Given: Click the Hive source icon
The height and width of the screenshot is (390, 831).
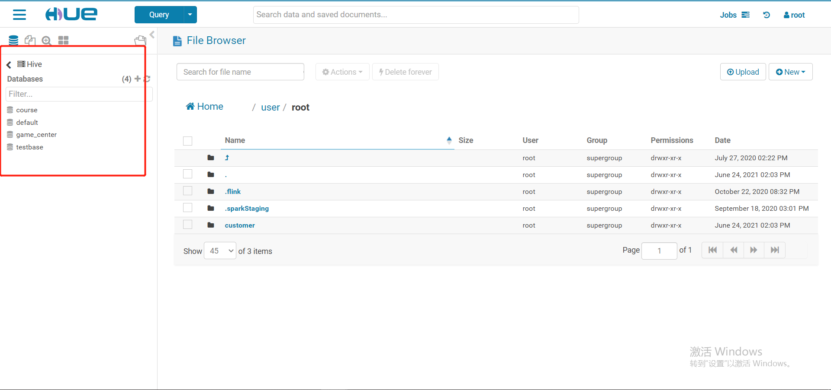Looking at the screenshot, I should (21, 64).
